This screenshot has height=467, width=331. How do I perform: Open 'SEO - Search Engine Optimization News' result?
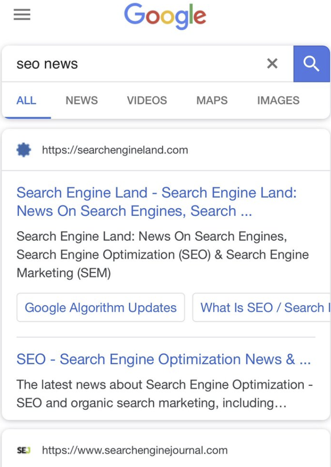click(x=164, y=359)
